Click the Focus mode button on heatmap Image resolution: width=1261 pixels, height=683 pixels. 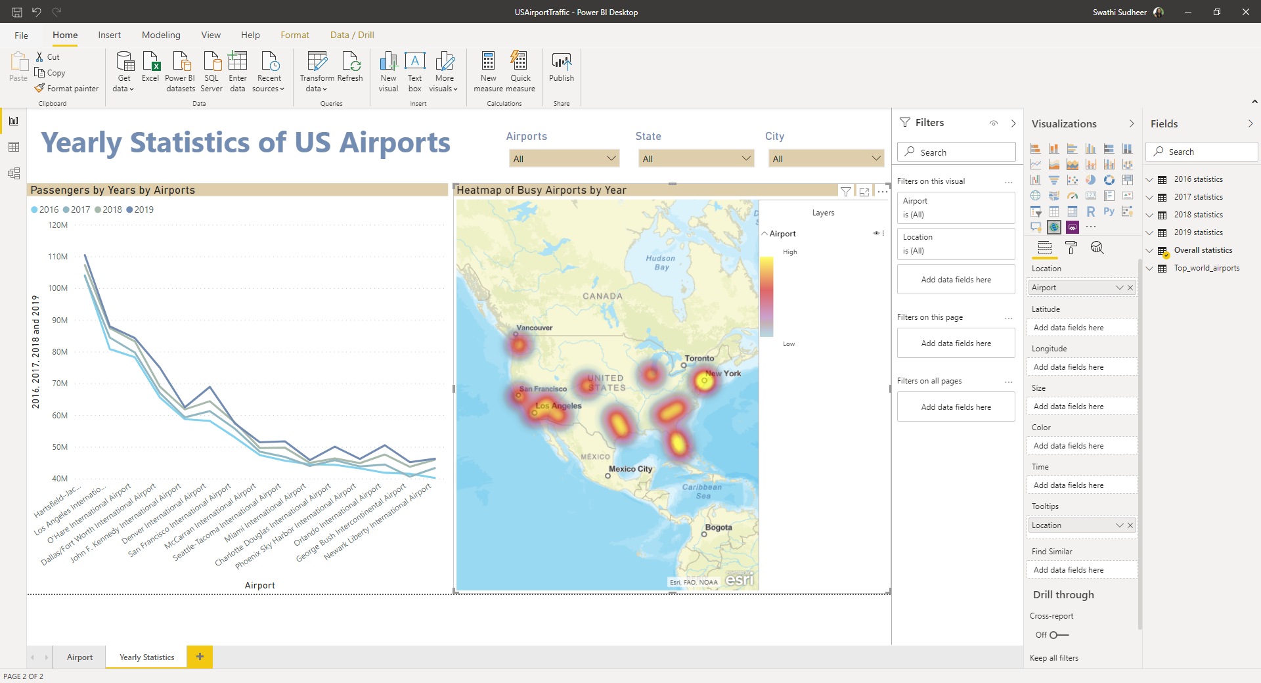[864, 192]
